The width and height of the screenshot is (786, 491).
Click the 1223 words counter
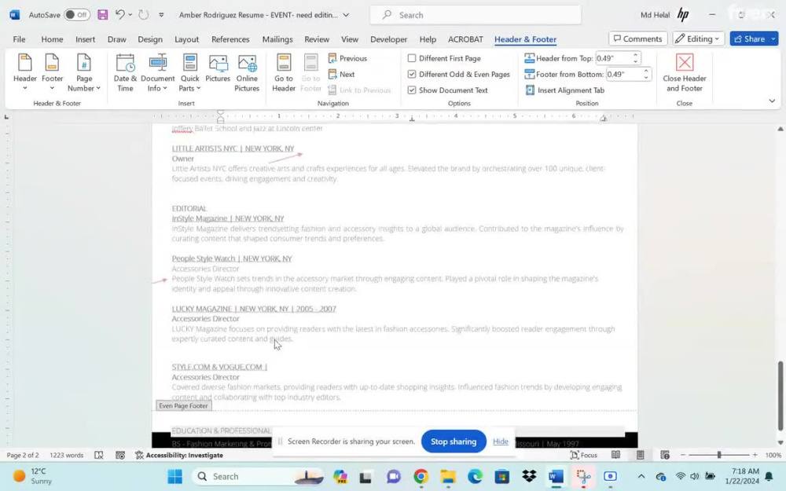pyautogui.click(x=66, y=455)
